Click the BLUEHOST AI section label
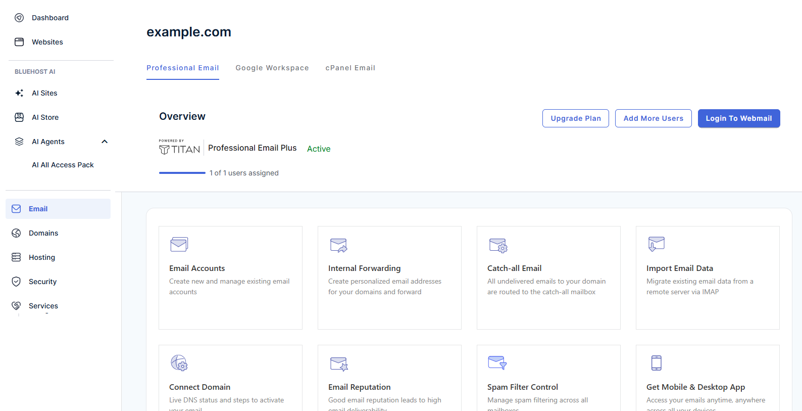This screenshot has height=411, width=802. point(35,72)
